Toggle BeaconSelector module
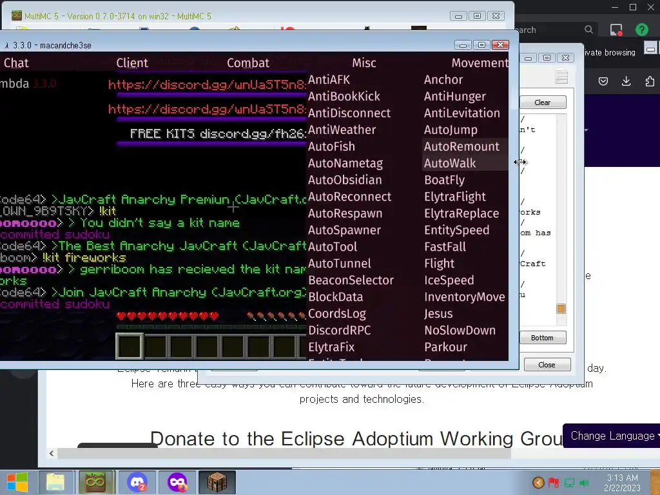 (351, 280)
